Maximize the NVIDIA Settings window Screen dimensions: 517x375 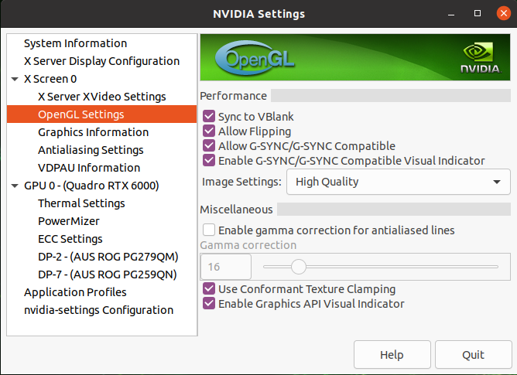[478, 13]
